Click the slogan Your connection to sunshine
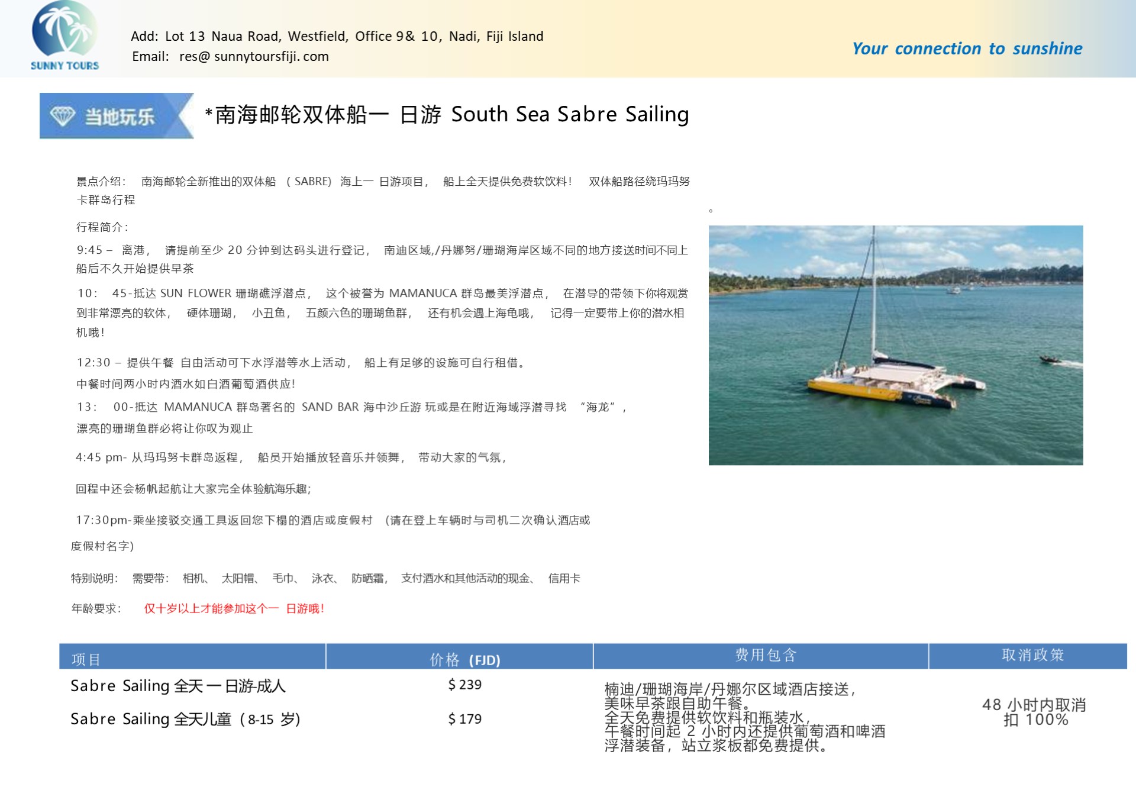The image size is (1136, 803). pyautogui.click(x=967, y=49)
